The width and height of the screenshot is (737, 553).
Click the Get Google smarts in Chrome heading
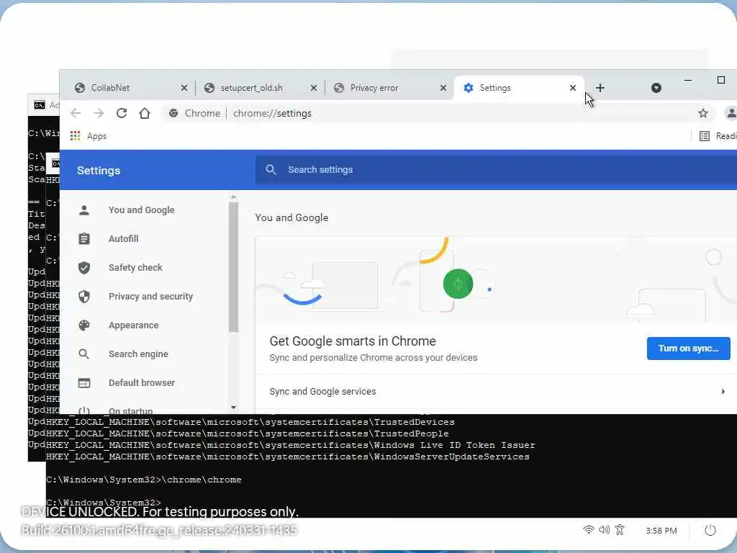pos(353,341)
